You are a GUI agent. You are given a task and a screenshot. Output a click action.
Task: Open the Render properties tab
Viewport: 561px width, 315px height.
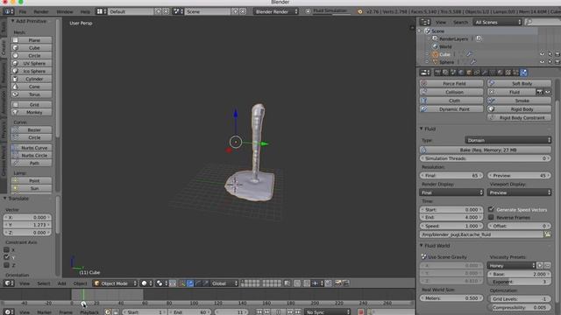click(437, 73)
